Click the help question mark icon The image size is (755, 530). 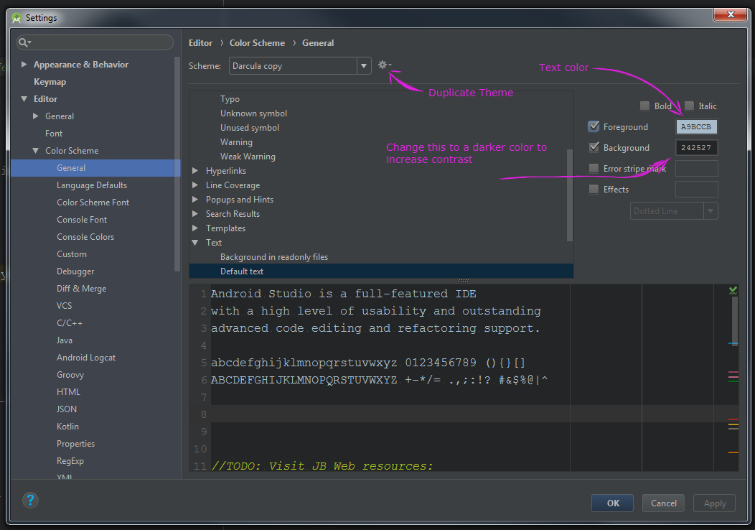tap(30, 500)
